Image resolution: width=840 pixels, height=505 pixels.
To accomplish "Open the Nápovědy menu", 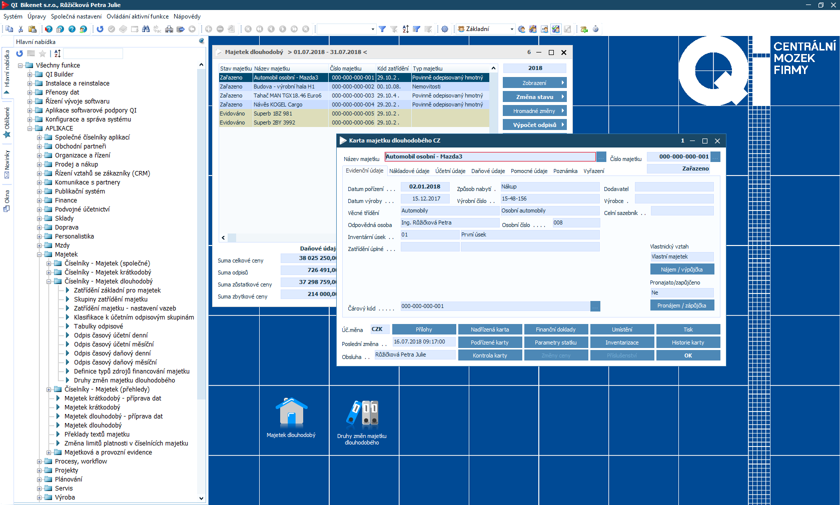I will tap(187, 16).
